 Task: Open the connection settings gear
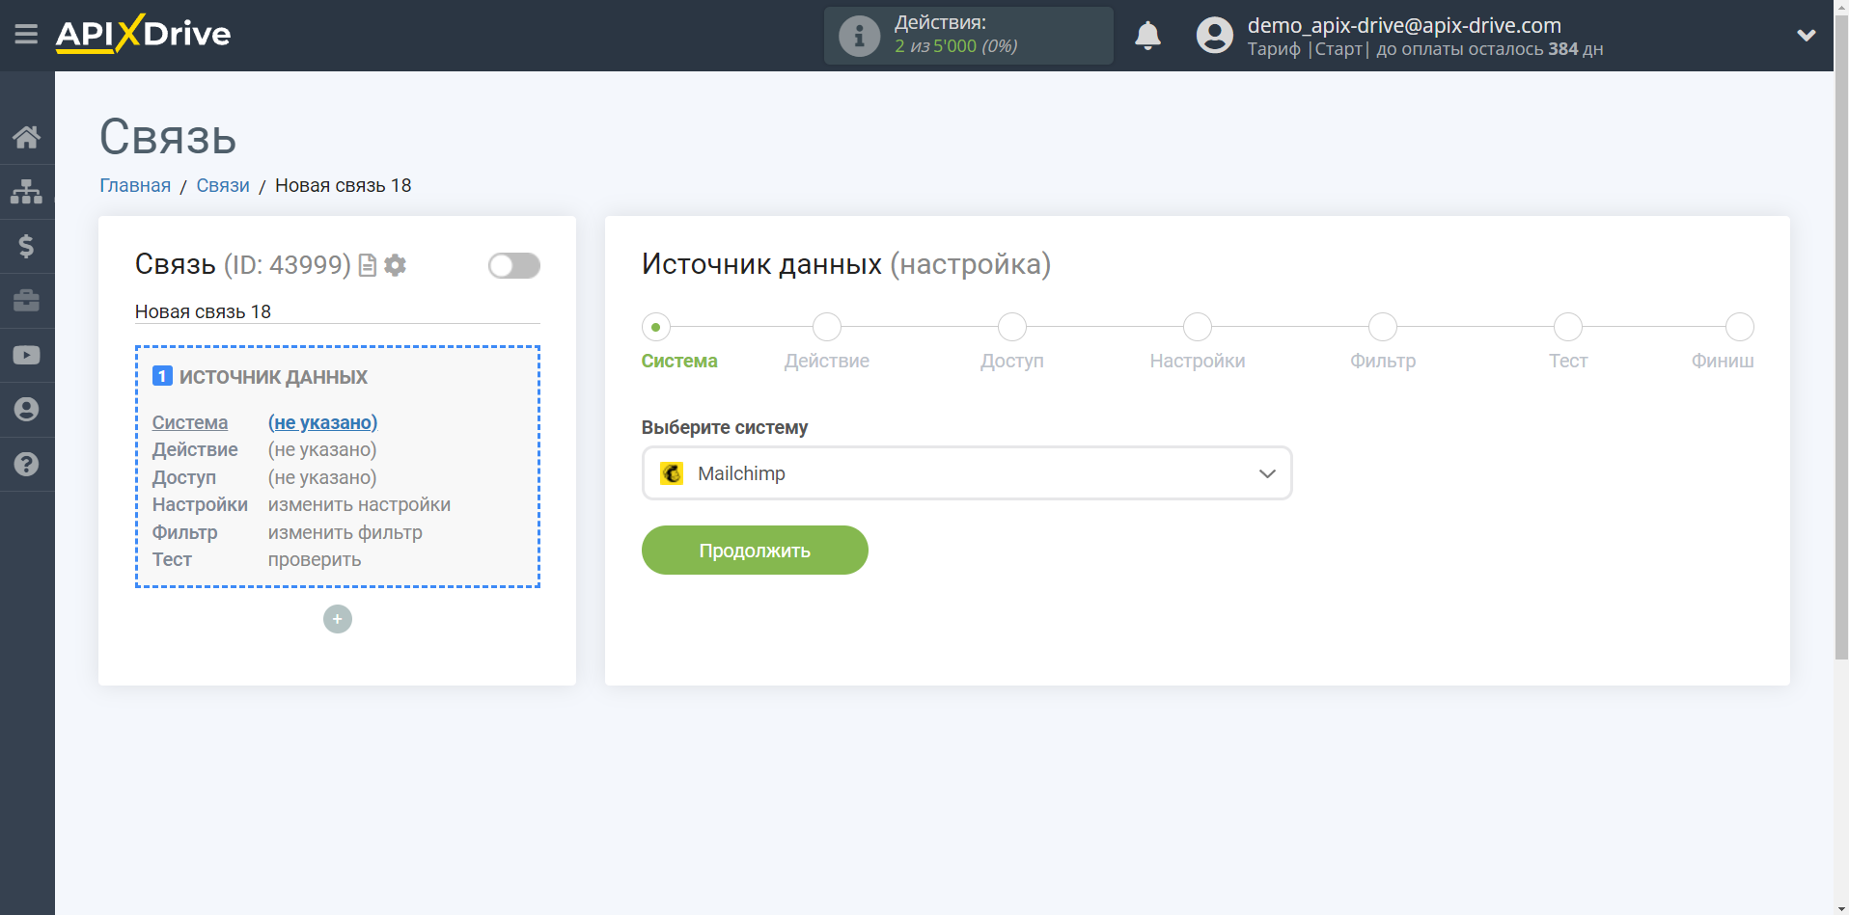[x=395, y=265]
